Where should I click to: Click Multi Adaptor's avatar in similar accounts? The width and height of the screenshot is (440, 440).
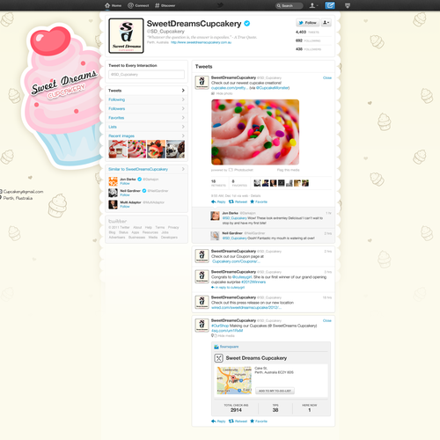[113, 204]
